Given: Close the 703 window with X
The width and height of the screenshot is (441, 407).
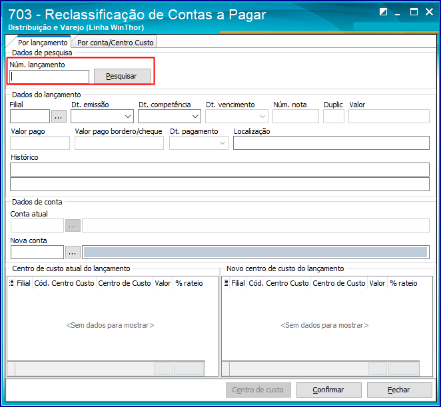Looking at the screenshot, I should (x=429, y=12).
